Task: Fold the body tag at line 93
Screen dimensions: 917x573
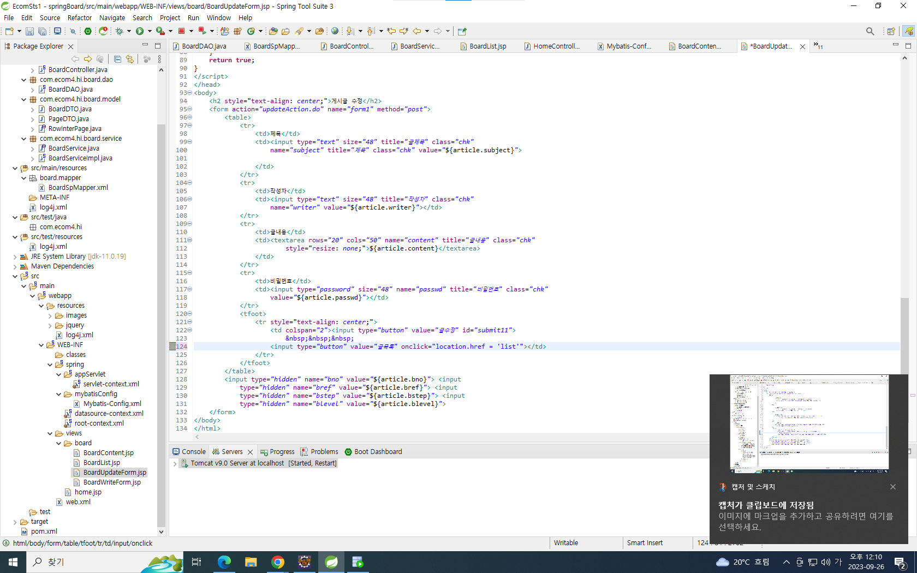Action: 190,93
